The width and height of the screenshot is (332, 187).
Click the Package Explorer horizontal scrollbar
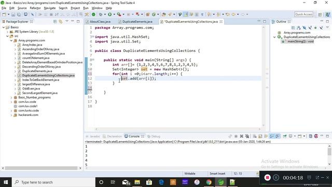pyautogui.click(x=41, y=168)
